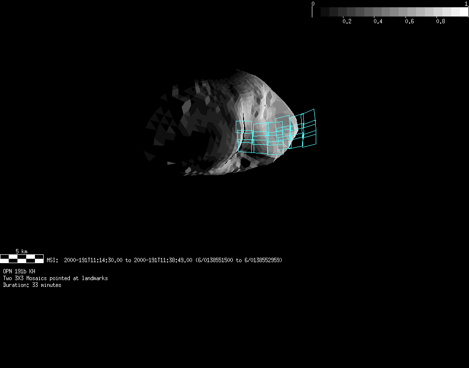Click the start time 2000-191T11:14:30.00
Image resolution: width=469 pixels, height=368 pixels.
[x=93, y=260]
